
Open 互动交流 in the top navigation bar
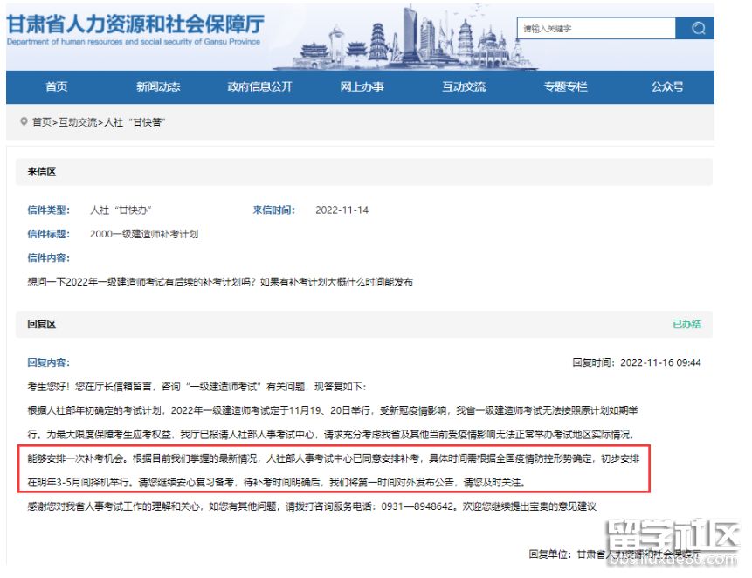click(x=464, y=87)
